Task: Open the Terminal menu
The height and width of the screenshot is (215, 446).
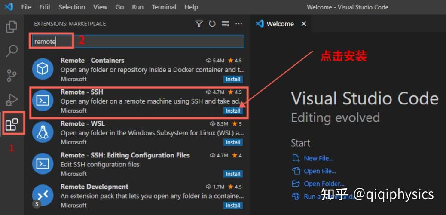Action: tap(164, 7)
